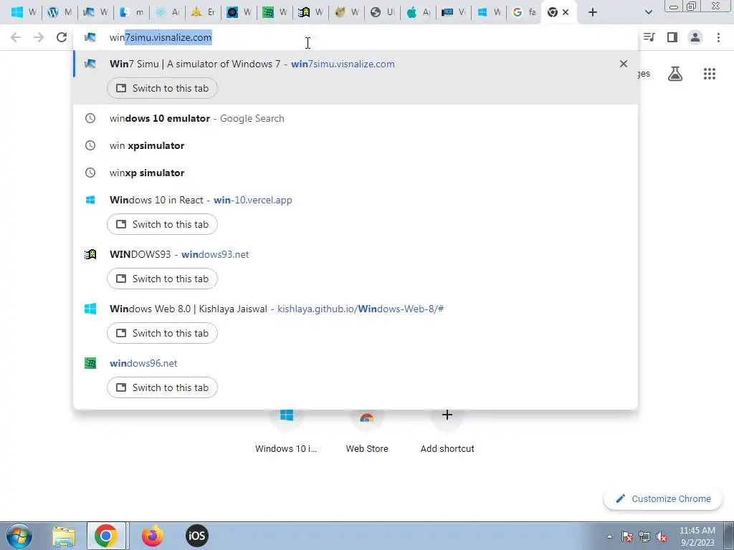Reload the current page
734x550 pixels.
62,37
